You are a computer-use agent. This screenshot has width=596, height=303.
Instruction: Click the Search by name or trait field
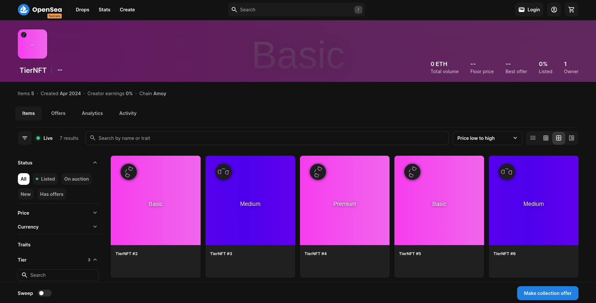pos(267,138)
